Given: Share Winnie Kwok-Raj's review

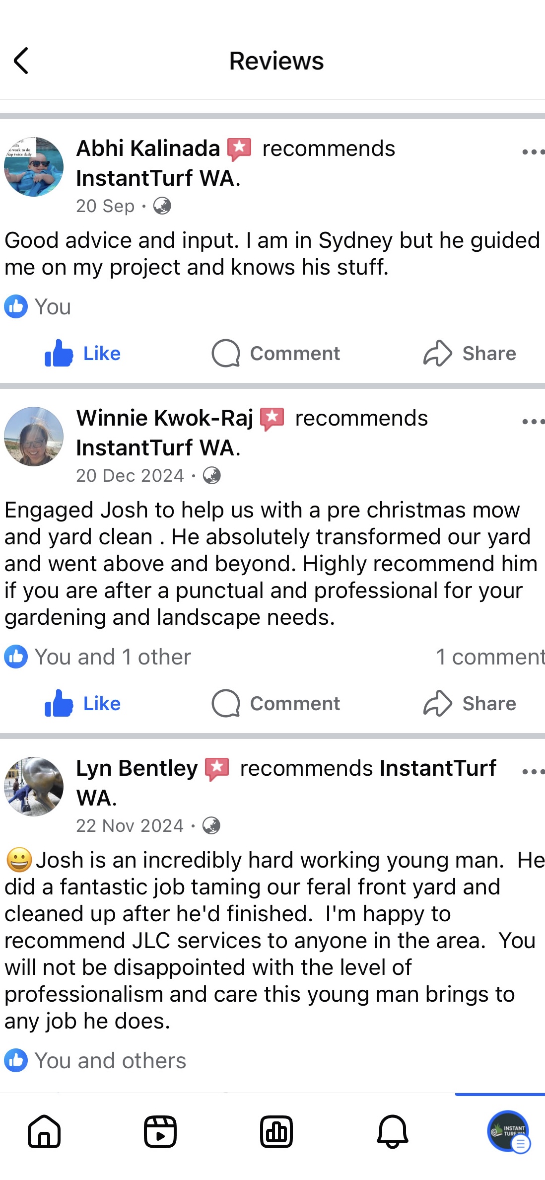Looking at the screenshot, I should click(x=470, y=704).
